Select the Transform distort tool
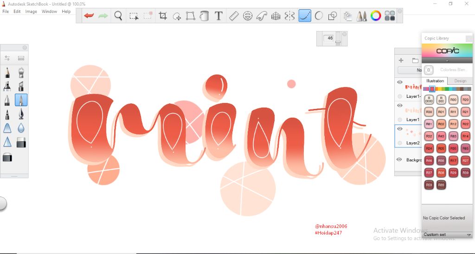Viewport: 475px width, 254px height. click(191, 16)
